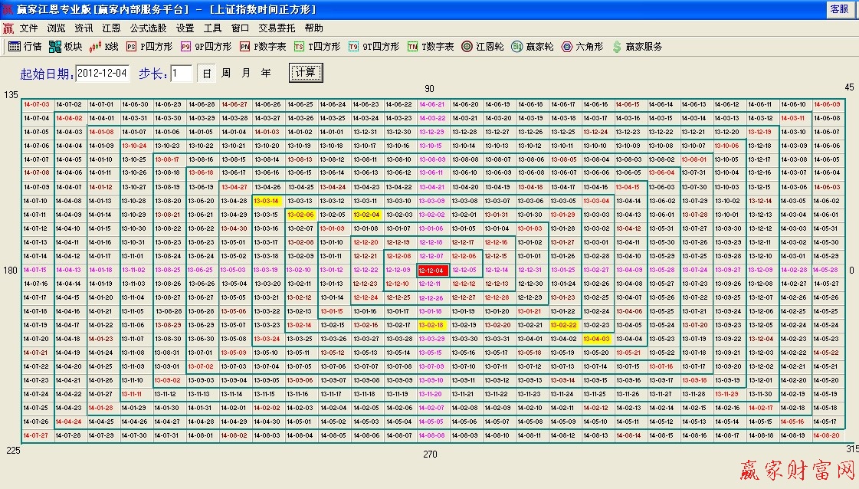Launch the 9P四方形 tool
Image resolution: width=859 pixels, height=489 pixels.
(x=203, y=46)
